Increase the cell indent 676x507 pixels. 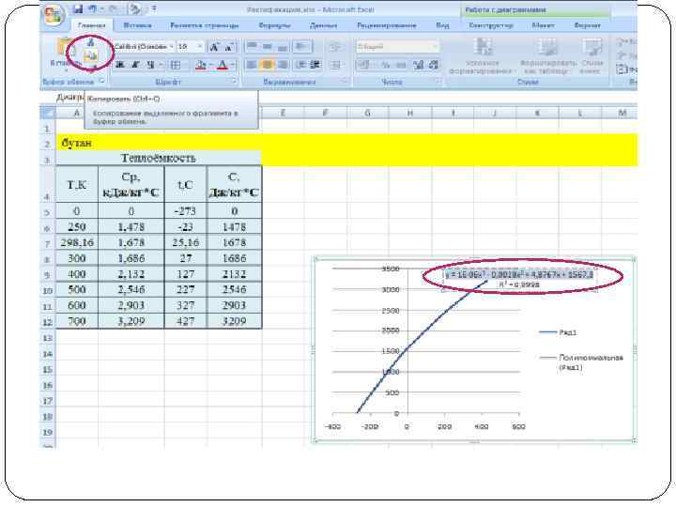315,65
